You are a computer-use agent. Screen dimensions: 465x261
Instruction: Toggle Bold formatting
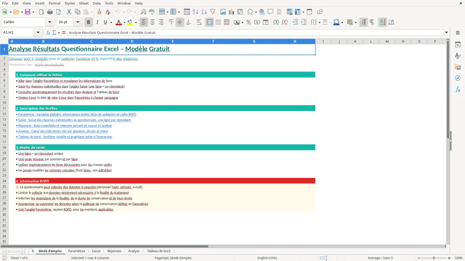coord(89,22)
